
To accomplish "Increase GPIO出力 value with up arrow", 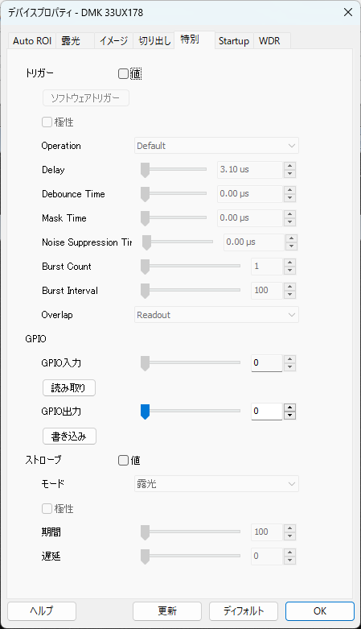I will 289,408.
